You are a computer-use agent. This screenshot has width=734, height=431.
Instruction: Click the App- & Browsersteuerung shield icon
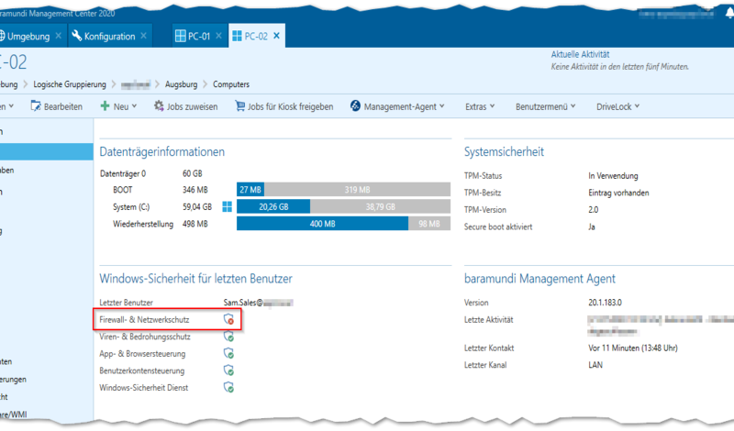point(228,353)
